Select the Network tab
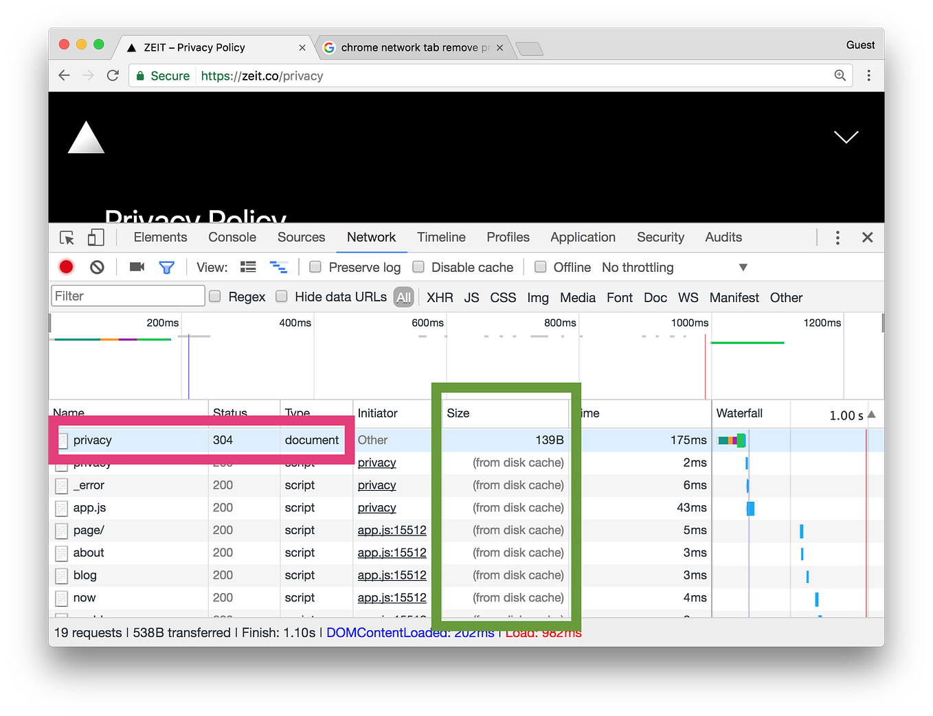 point(371,238)
